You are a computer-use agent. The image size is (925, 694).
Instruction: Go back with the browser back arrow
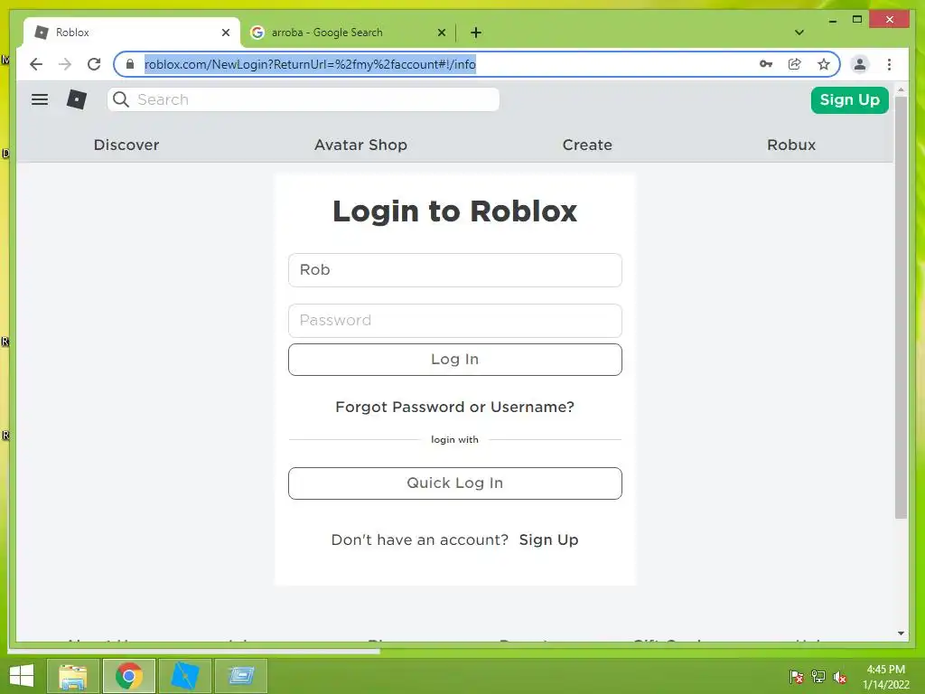36,64
